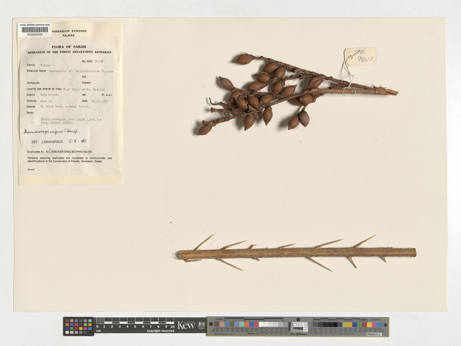Click the spiny leaf stalk specimen

click(x=297, y=253)
